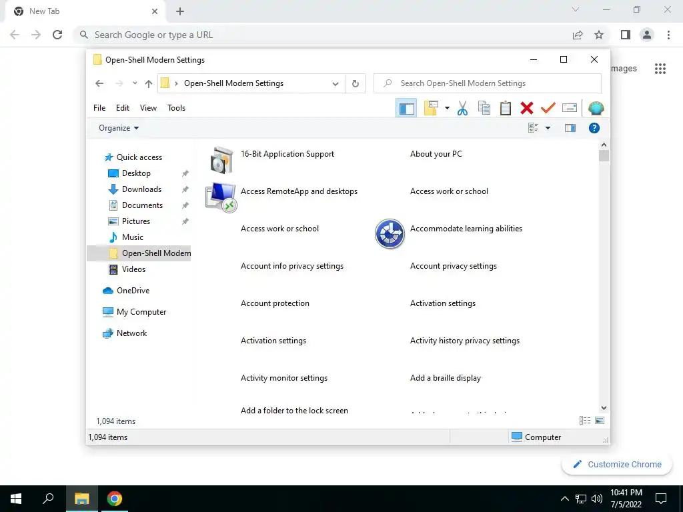Select the New Tab browser tab
Screen dimensions: 683x512
(85, 11)
